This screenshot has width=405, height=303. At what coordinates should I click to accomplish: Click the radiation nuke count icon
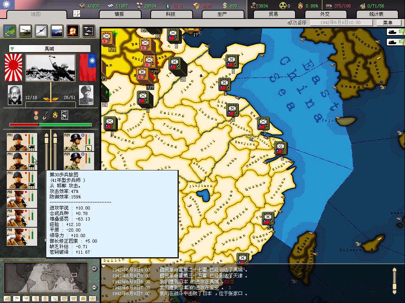(282, 6)
